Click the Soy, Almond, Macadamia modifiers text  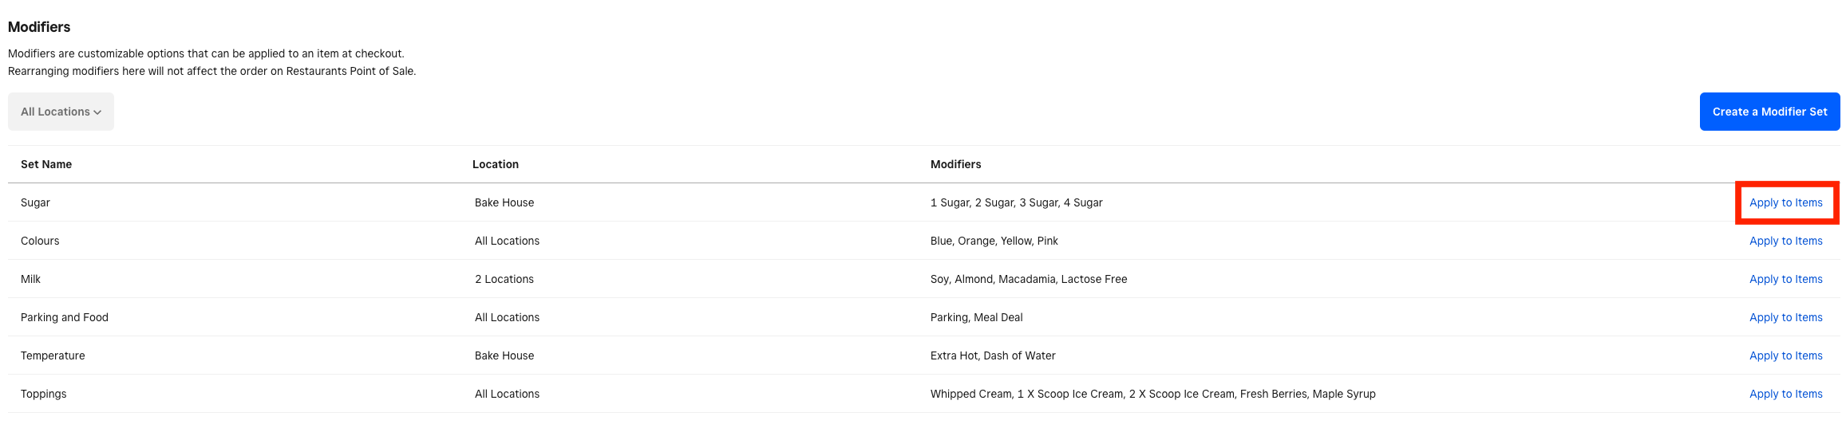pos(1028,279)
